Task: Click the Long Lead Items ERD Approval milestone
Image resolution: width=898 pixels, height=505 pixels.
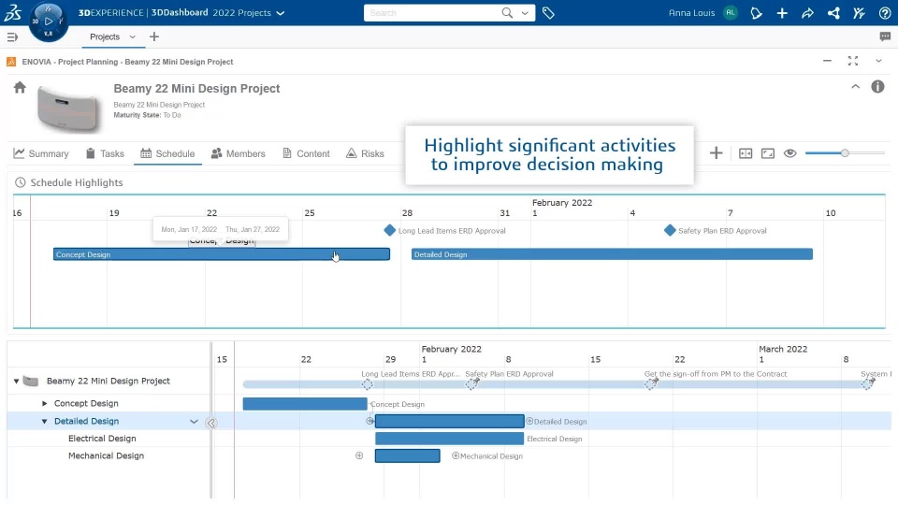Action: point(390,230)
